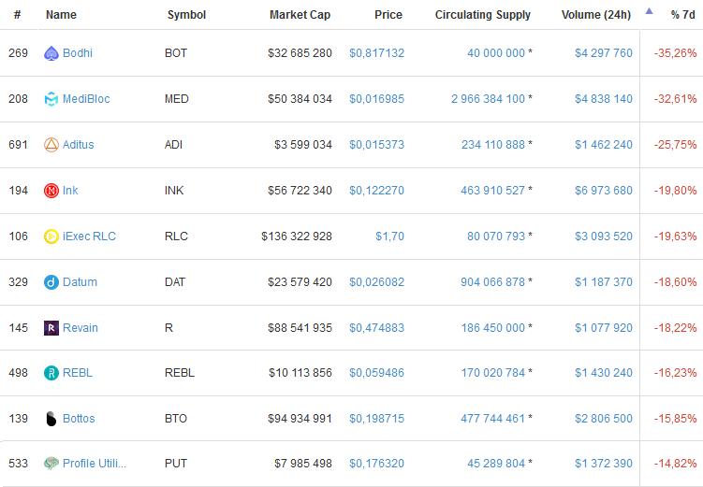
Task: Click the black Bottos logo icon
Action: tap(51, 419)
